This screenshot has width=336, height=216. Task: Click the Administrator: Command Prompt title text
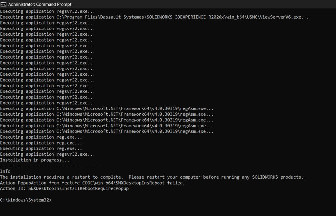pos(40,4)
